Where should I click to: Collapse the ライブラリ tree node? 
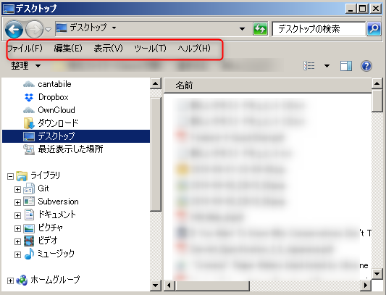tap(10, 176)
